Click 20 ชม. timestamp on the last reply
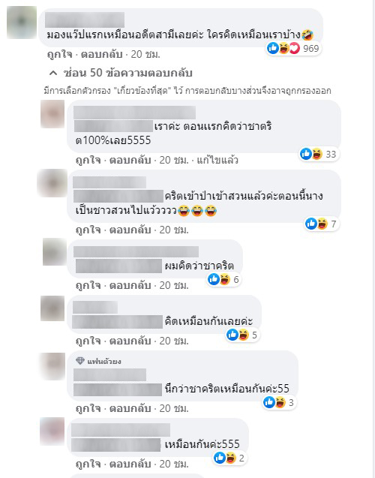Screen dimensions: 375x478 (x=174, y=464)
